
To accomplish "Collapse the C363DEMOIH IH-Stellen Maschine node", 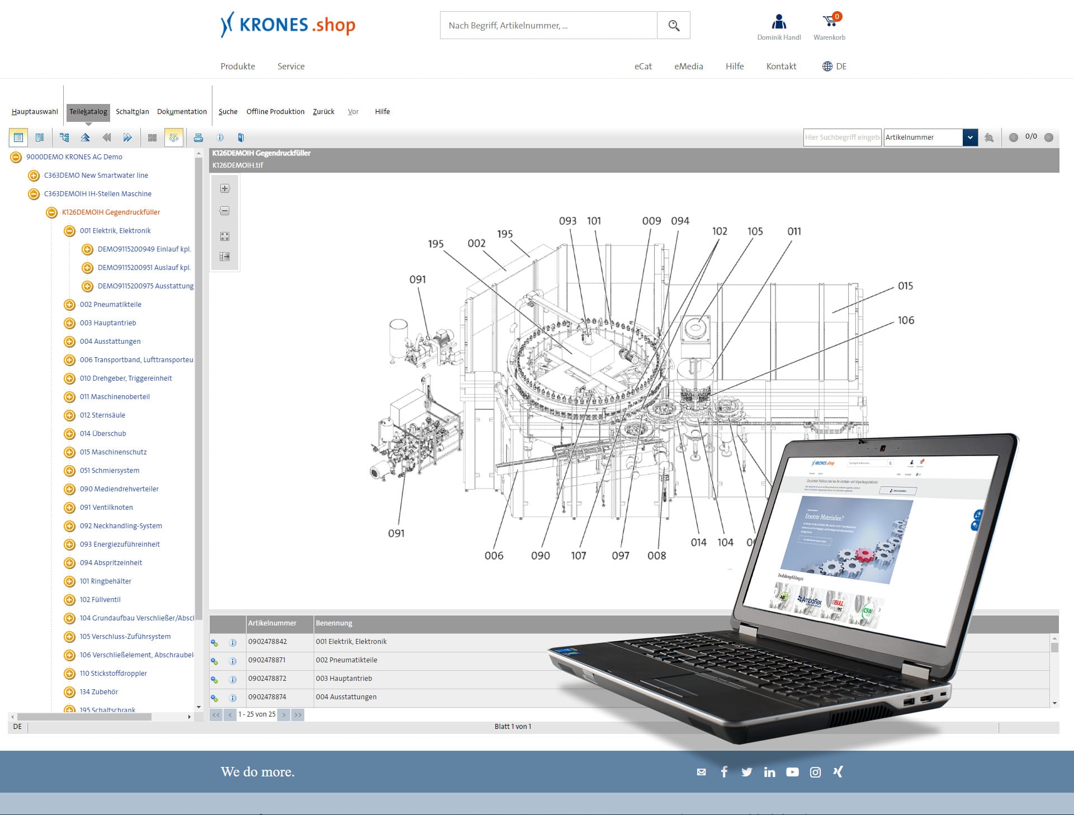I will (34, 194).
